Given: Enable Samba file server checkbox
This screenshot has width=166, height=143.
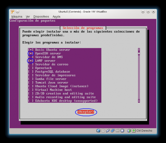Looking at the screenshot, I should point(31,79).
